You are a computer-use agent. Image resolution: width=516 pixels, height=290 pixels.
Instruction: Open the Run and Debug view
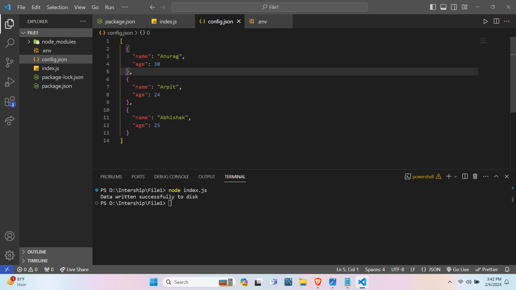(x=10, y=82)
